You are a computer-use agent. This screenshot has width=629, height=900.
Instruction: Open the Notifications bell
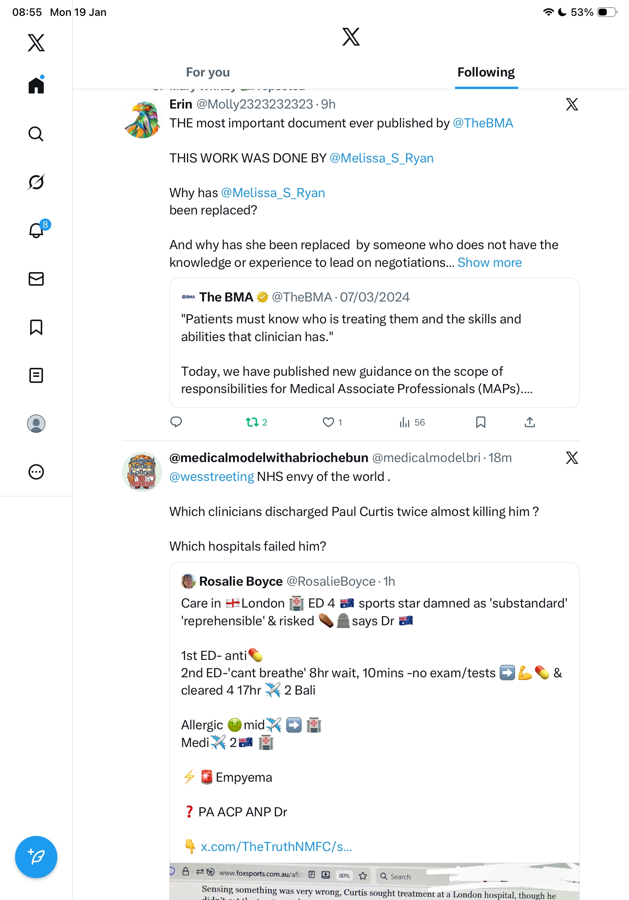(x=36, y=230)
